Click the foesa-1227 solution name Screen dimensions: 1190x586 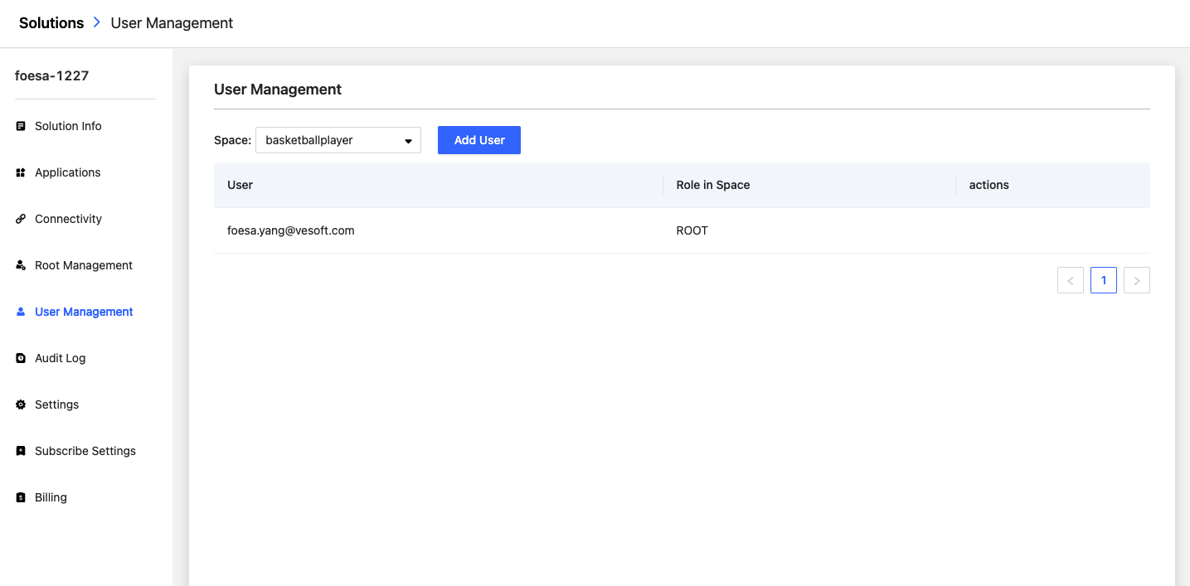pyautogui.click(x=51, y=75)
